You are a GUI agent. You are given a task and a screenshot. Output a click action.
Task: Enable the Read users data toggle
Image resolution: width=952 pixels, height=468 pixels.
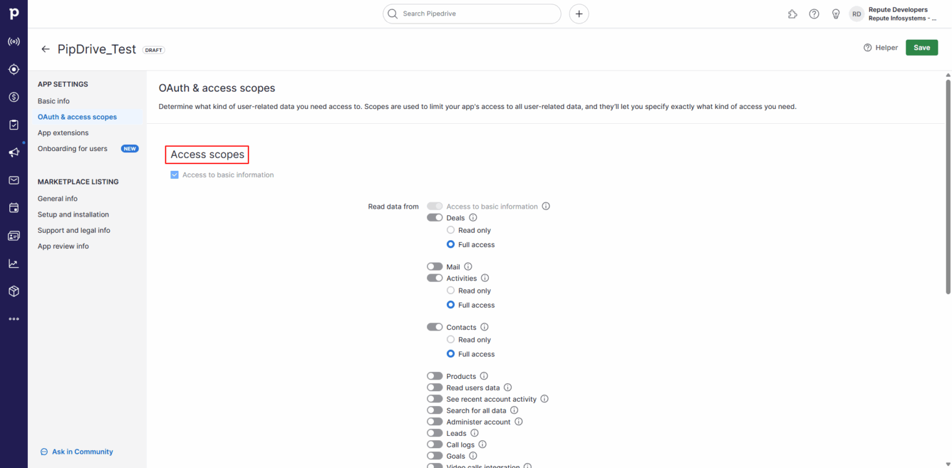pyautogui.click(x=434, y=388)
